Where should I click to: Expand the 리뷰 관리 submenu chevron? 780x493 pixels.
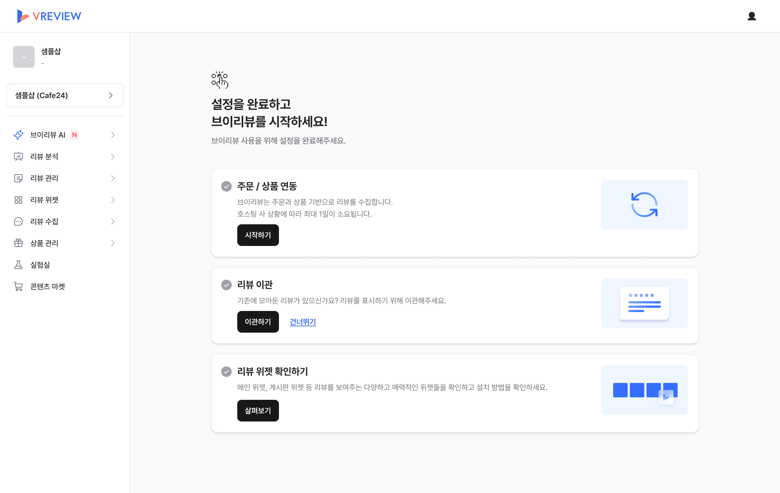coord(113,178)
